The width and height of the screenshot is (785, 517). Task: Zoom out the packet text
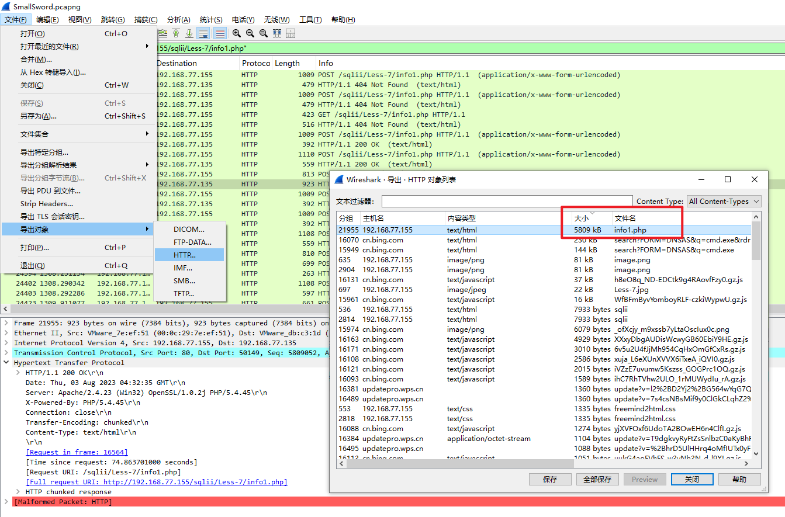click(250, 33)
